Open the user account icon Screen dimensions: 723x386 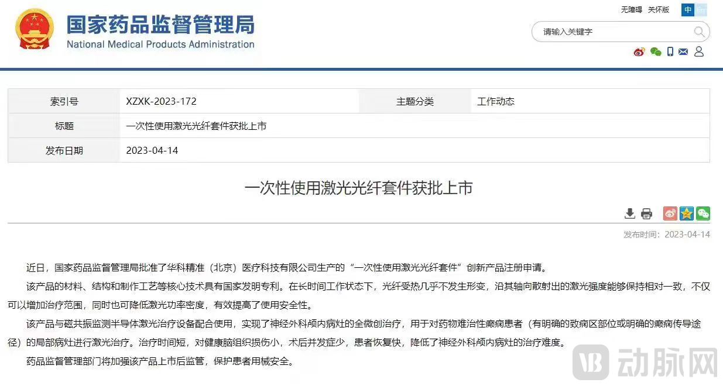698,51
